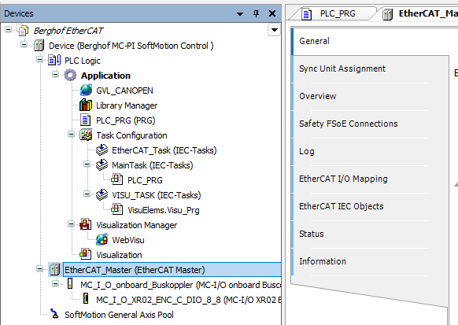
Task: Select the GVL_CANOPEN tree item
Action: point(124,90)
